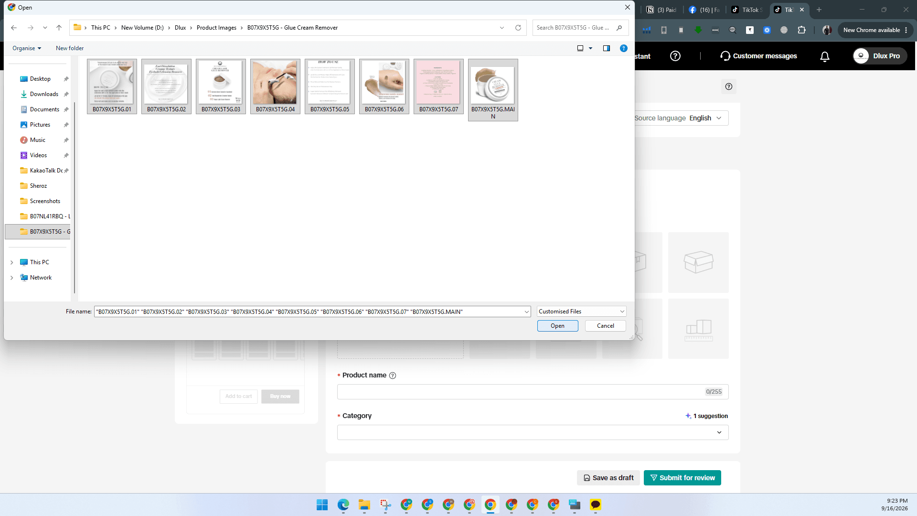Select thumbnail B07X9X5T5G.04
The height and width of the screenshot is (516, 917).
click(x=275, y=86)
